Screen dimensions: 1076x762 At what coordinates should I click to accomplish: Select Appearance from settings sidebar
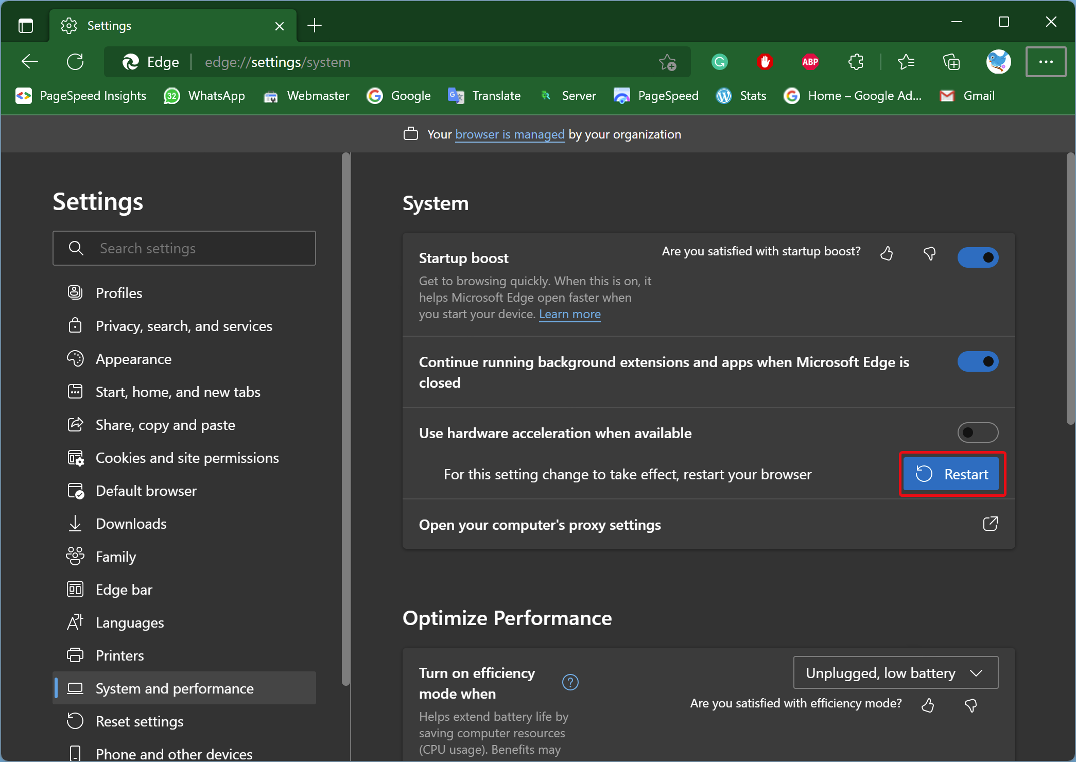tap(133, 359)
